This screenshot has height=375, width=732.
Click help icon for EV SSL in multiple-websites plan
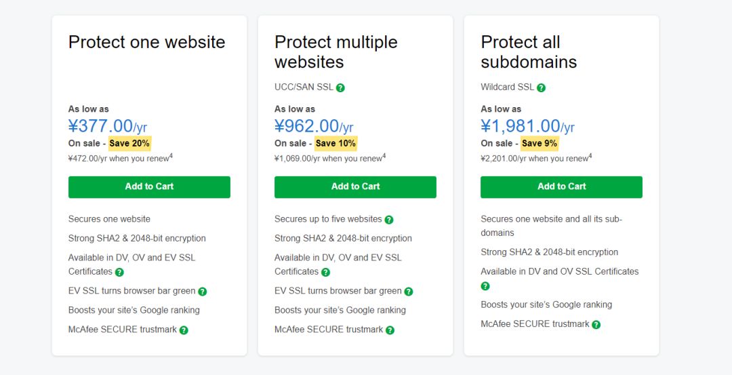409,292
